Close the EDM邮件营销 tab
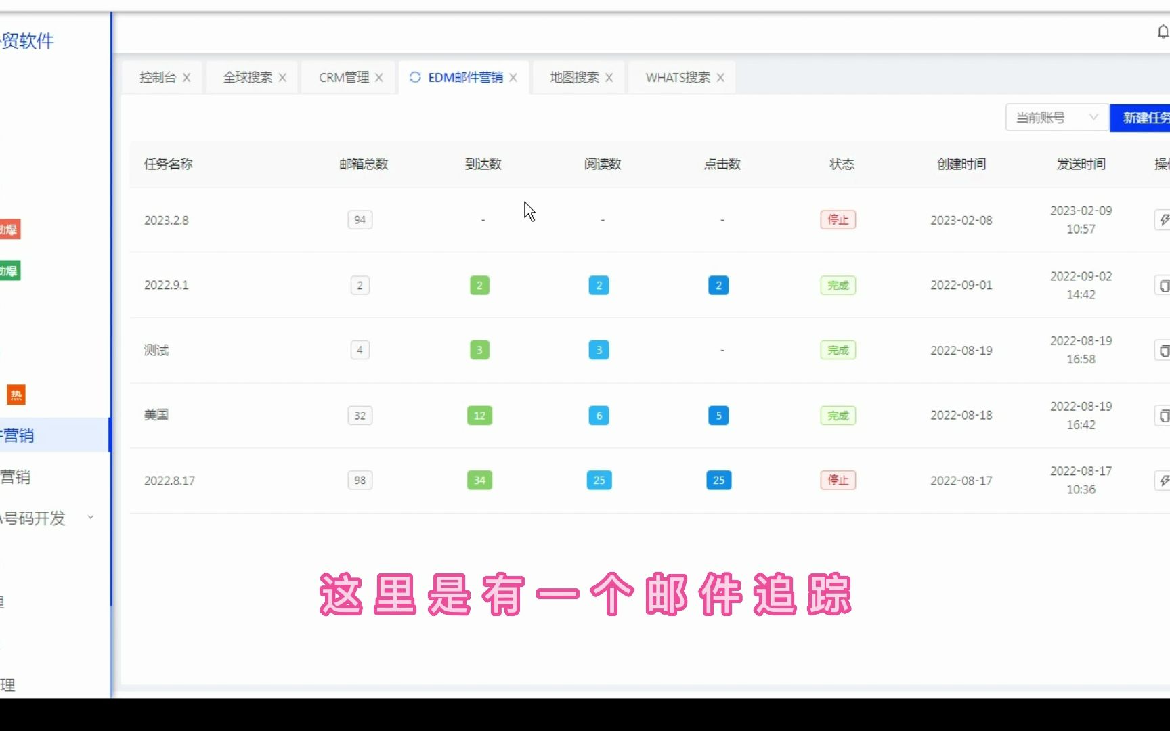The width and height of the screenshot is (1170, 731). 513,78
